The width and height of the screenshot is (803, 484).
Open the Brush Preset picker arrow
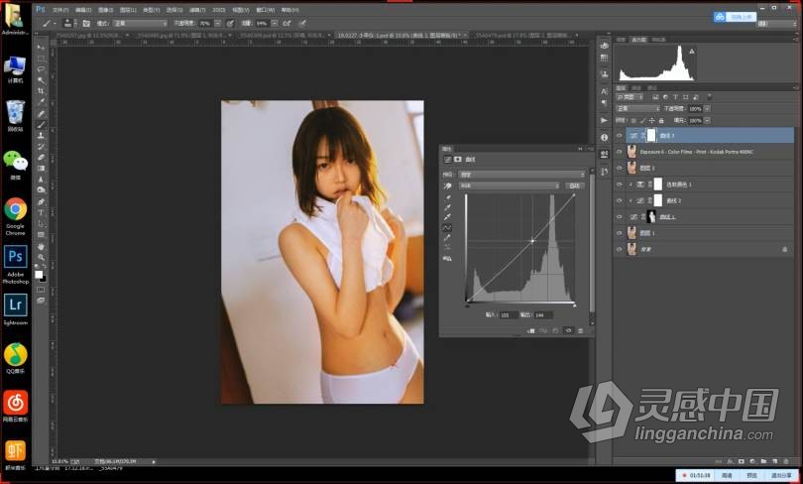(75, 24)
